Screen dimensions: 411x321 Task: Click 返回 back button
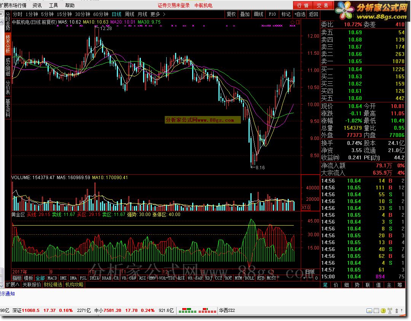(314, 14)
